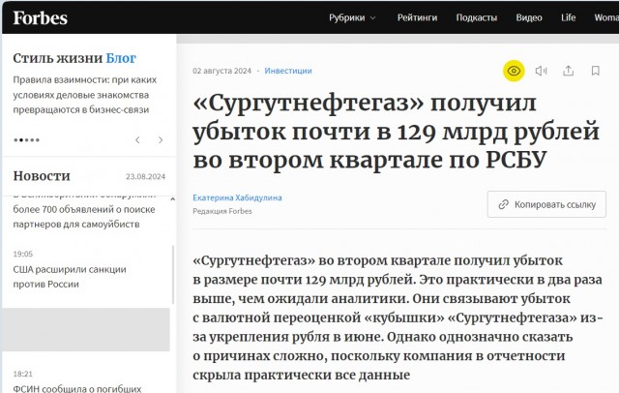Open the Woman menu item
619x393 pixels.
606,17
